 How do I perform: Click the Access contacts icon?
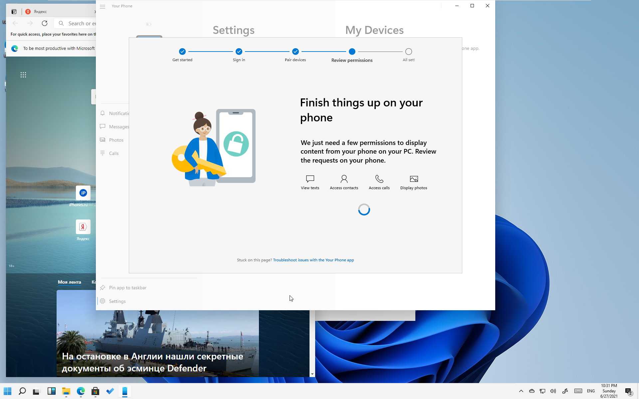[344, 179]
